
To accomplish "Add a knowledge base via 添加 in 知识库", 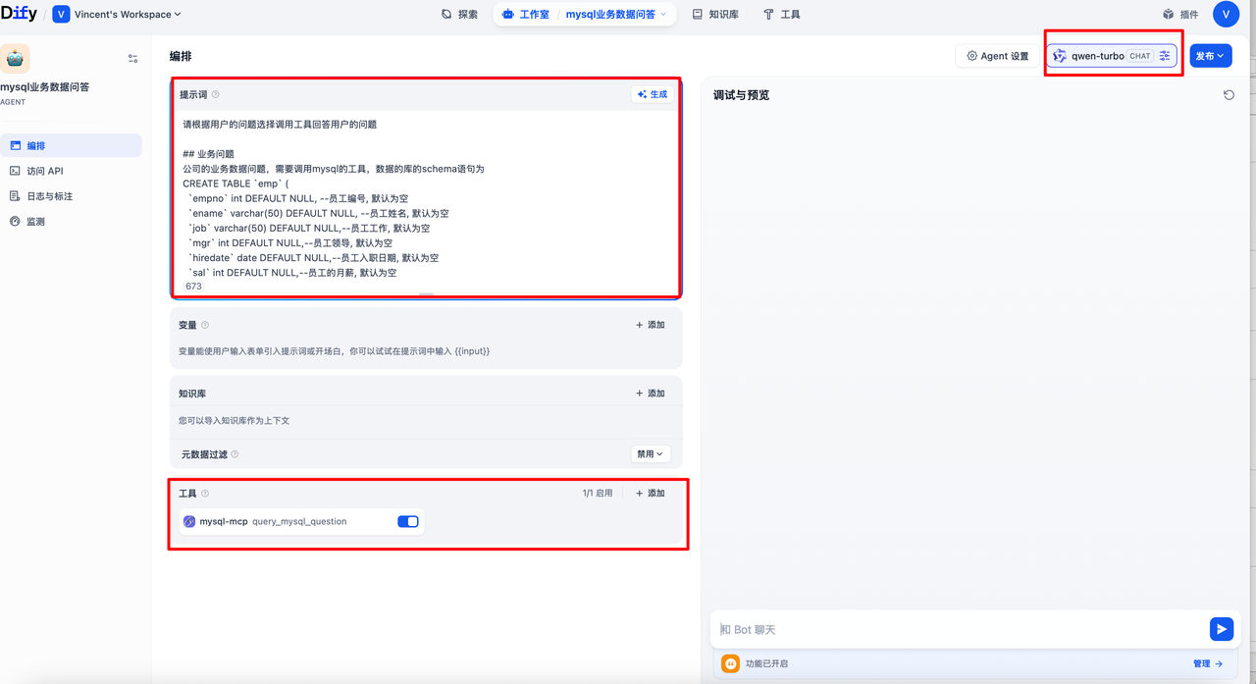I will pos(651,394).
